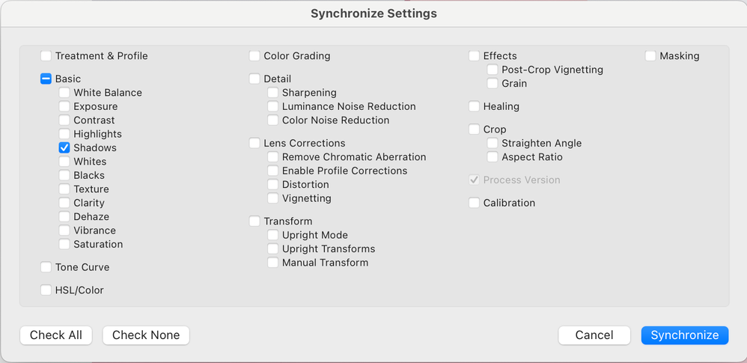
Task: Select the HSL/Color checkbox
Action: [46, 290]
